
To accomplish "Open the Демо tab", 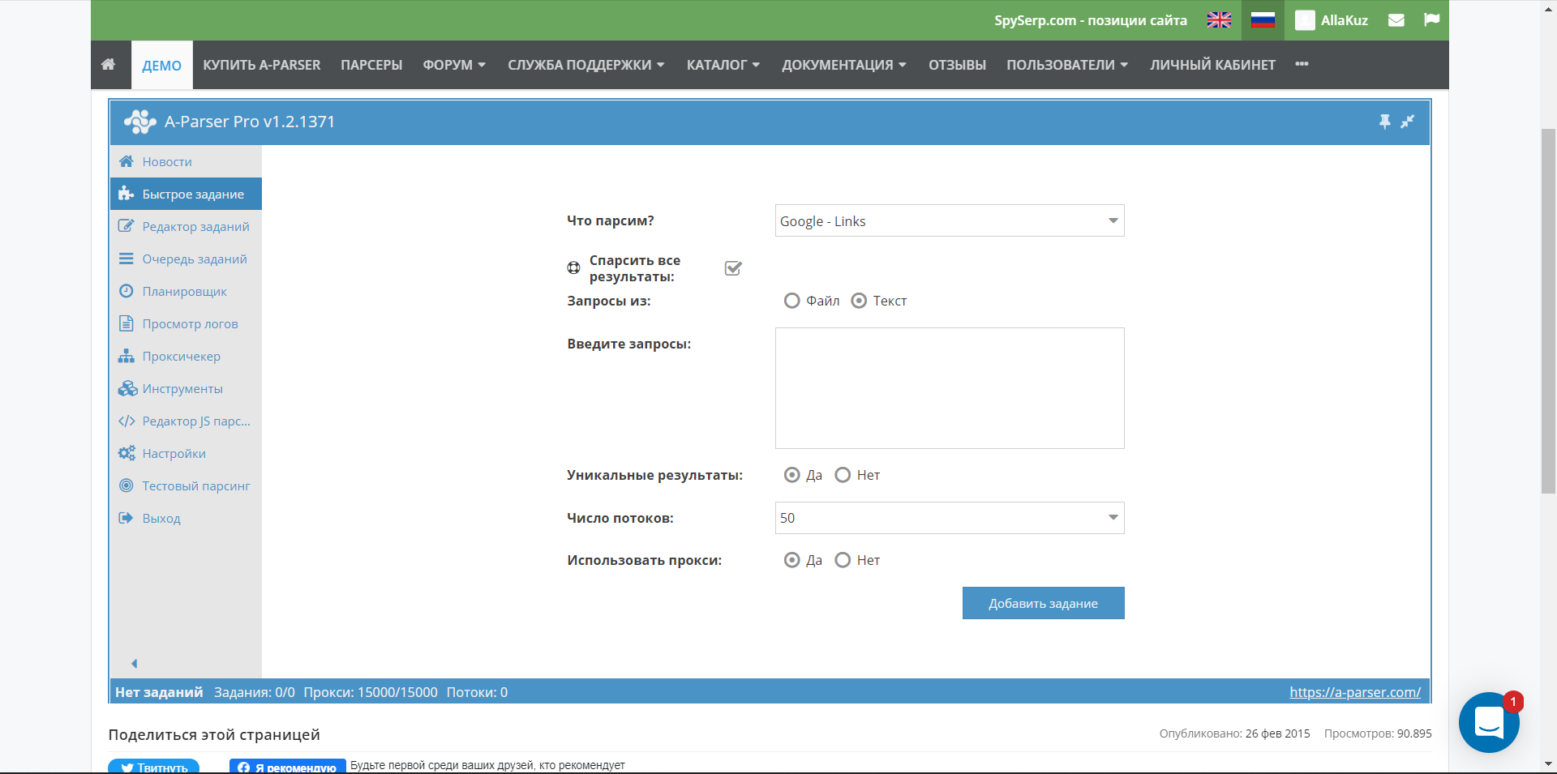I will (162, 66).
